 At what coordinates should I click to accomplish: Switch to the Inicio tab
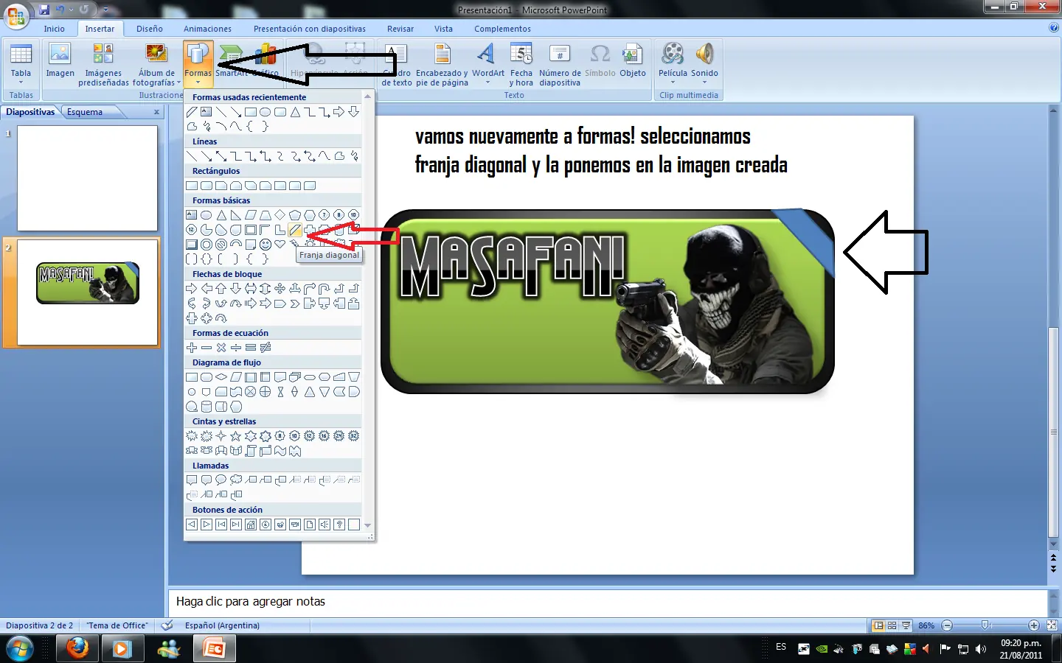[x=54, y=29]
